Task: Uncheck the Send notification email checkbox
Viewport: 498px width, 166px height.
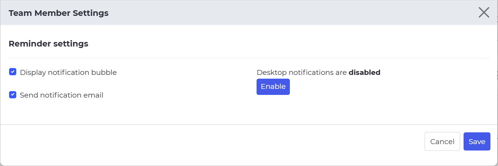Action: [x=12, y=95]
